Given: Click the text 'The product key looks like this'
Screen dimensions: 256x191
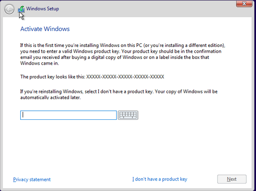Looking at the screenshot, I should pos(53,77).
